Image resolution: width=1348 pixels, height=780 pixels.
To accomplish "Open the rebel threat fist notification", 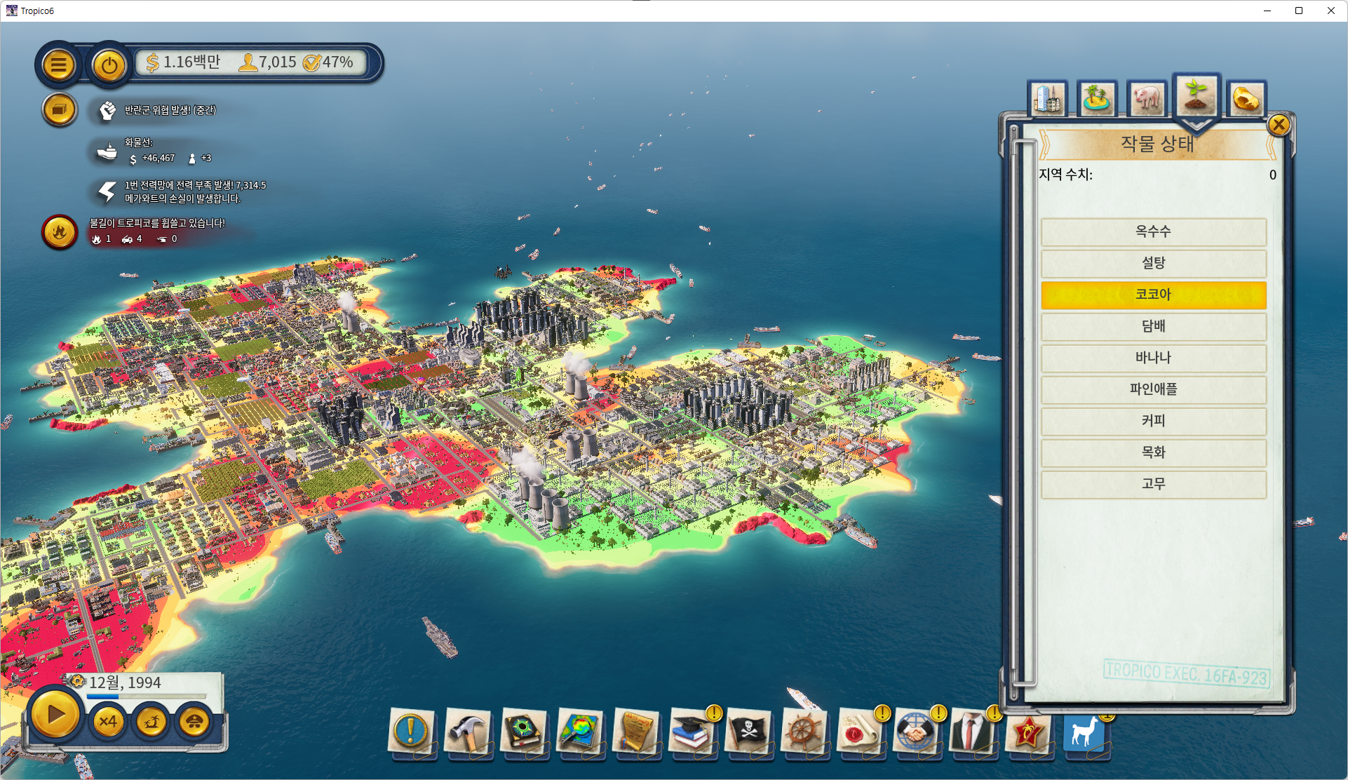I will coord(107,110).
